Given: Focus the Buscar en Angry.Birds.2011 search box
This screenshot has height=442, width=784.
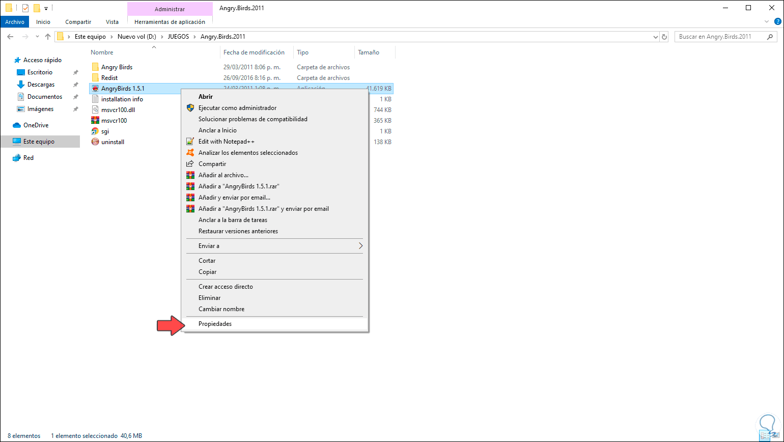Looking at the screenshot, I should [725, 37].
